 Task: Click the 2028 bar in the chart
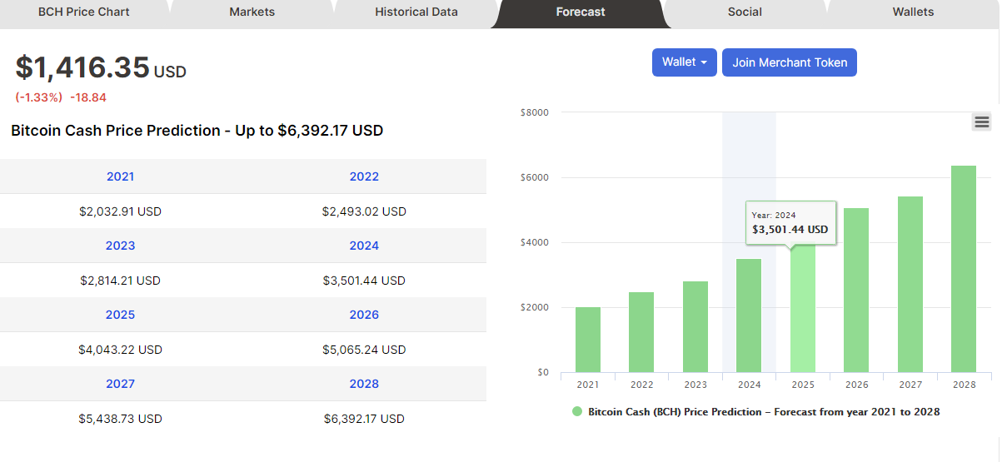[964, 269]
